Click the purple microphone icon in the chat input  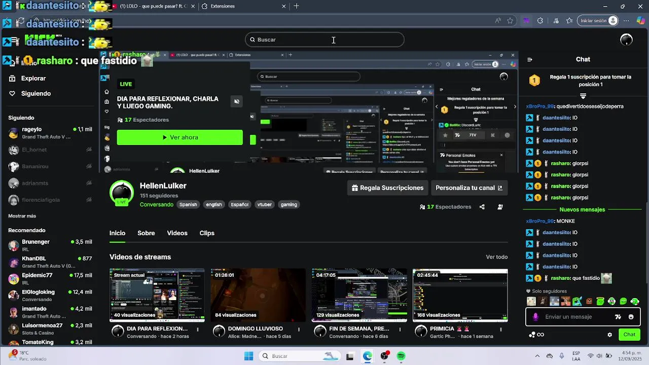click(535, 317)
